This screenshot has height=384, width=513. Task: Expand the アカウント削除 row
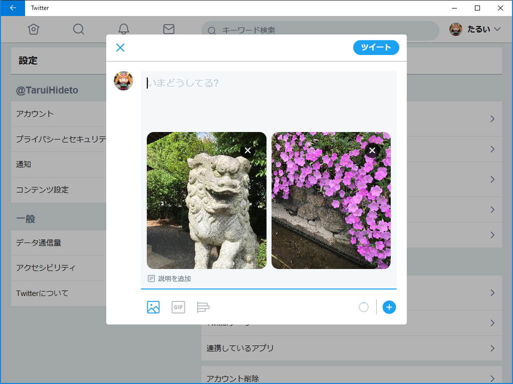click(351, 378)
